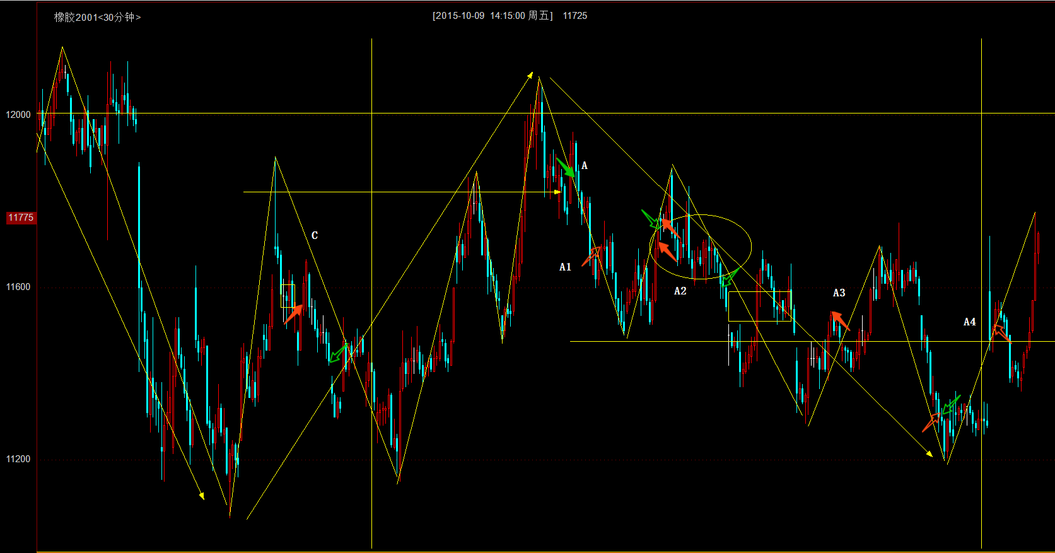This screenshot has width=1055, height=553.
Task: Select green hollow arrow at ellipse's lower right
Action: [730, 277]
